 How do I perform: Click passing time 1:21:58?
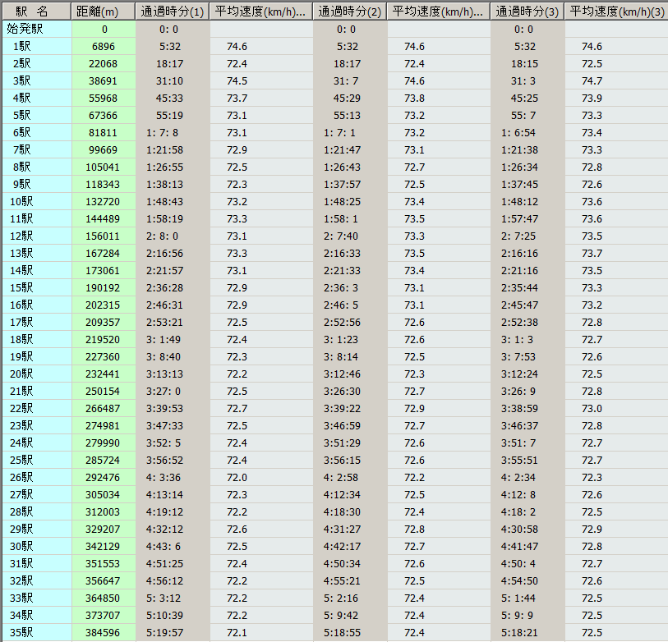click(165, 150)
